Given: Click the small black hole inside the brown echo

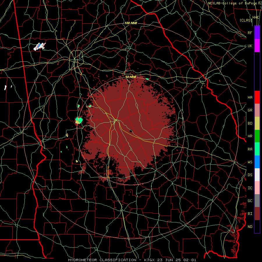Looking at the screenshot, I should pyautogui.click(x=131, y=131).
